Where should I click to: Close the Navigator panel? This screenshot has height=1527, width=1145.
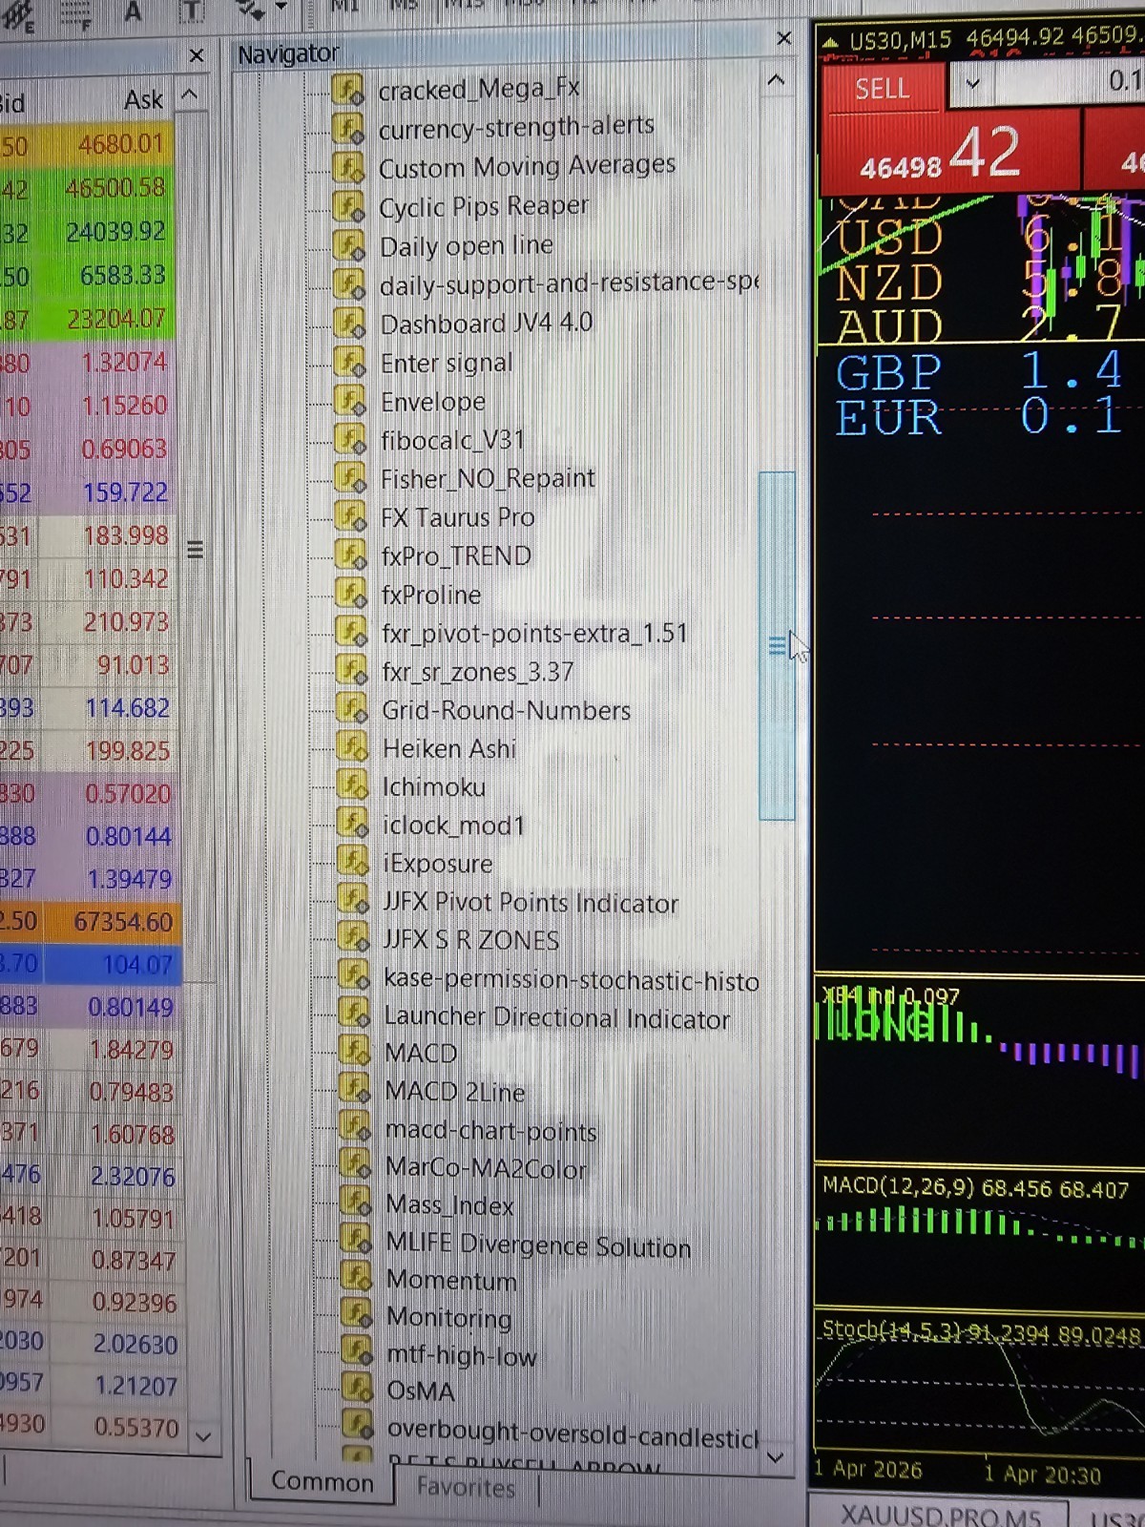coord(784,38)
